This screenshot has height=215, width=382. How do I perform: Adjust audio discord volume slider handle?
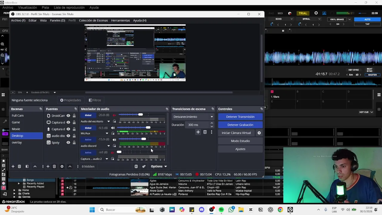[144, 139]
